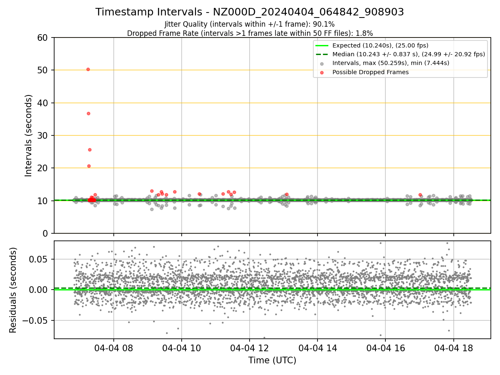This screenshot has height=375, width=500.
Task: Click the 'Intervals, max (50.259s), min (7.444s)' legend entry
Action: point(391,63)
